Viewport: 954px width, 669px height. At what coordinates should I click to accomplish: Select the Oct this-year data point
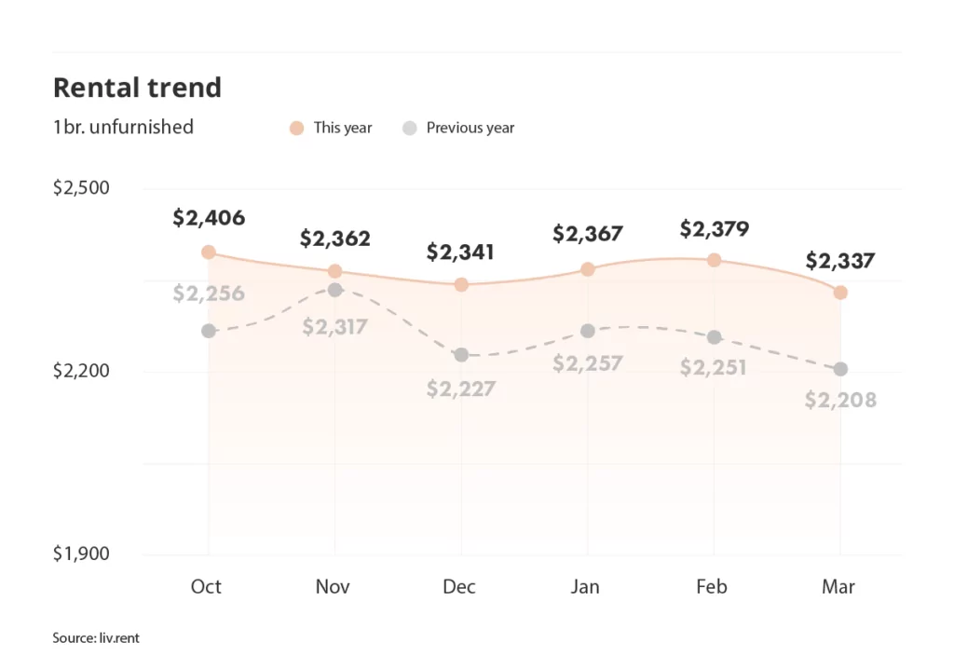pos(209,252)
